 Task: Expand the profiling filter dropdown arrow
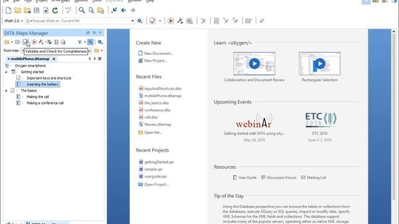(85, 42)
